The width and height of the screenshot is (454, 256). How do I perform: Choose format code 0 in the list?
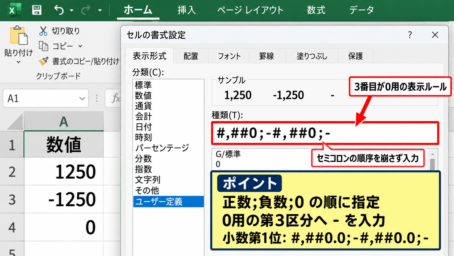[218, 164]
